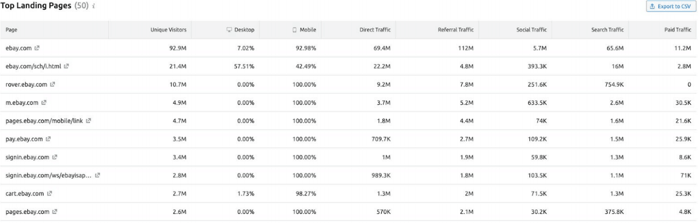
Task: Select the pages.ebay.com/mobile/link page name
Action: pyautogui.click(x=44, y=121)
